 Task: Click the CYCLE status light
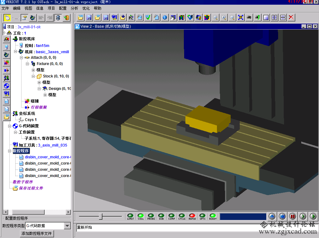pos(182,217)
